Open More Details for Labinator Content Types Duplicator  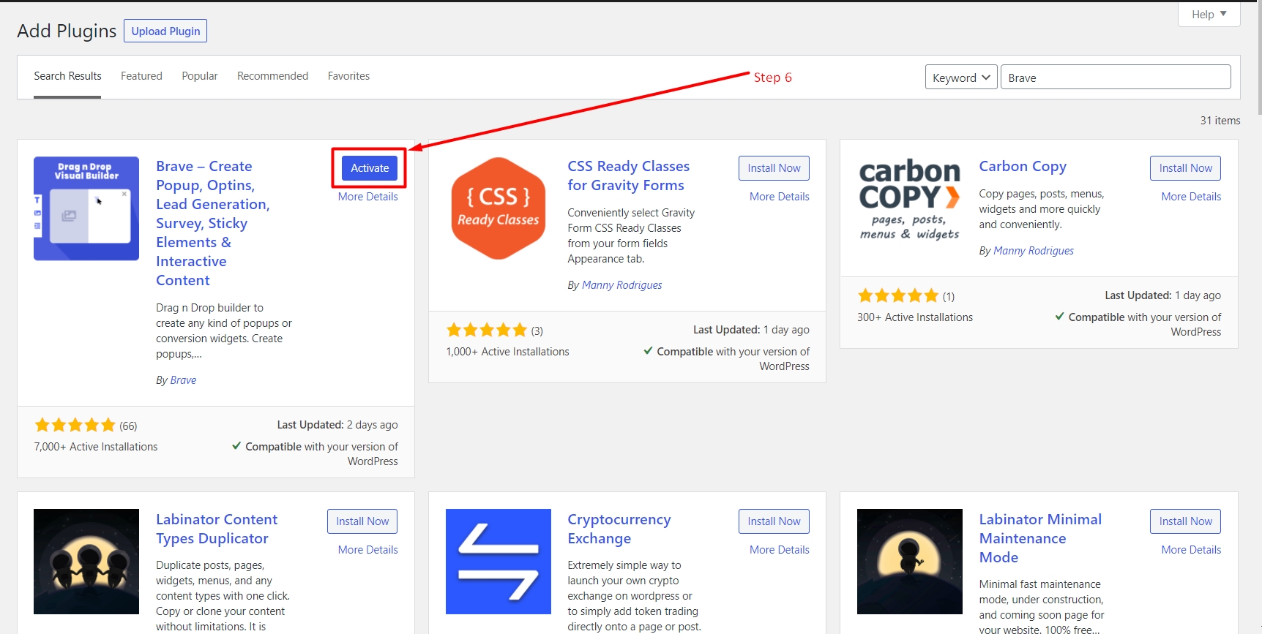368,550
